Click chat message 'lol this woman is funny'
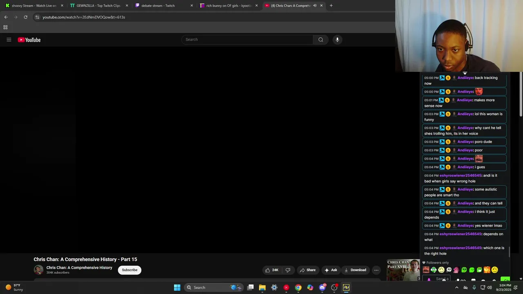This screenshot has height=294, width=523. pos(463,117)
